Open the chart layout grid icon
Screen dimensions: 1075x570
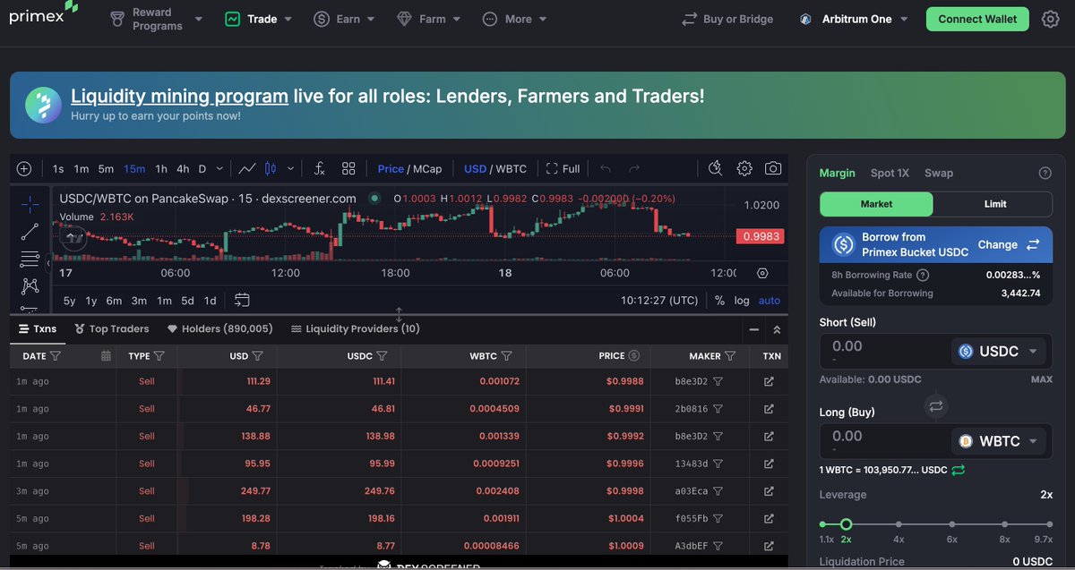point(348,168)
